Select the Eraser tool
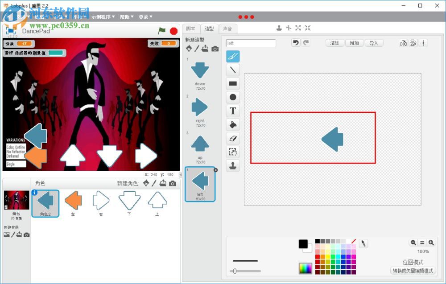Image resolution: width=446 pixels, height=284 pixels. click(x=233, y=138)
